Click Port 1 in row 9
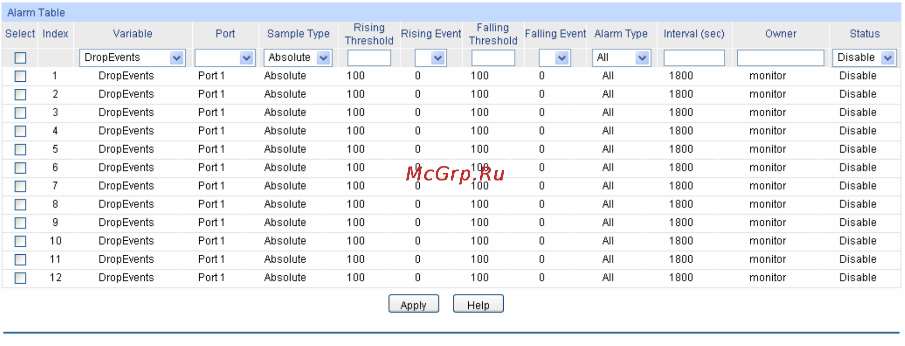This screenshot has width=905, height=346. point(211,223)
